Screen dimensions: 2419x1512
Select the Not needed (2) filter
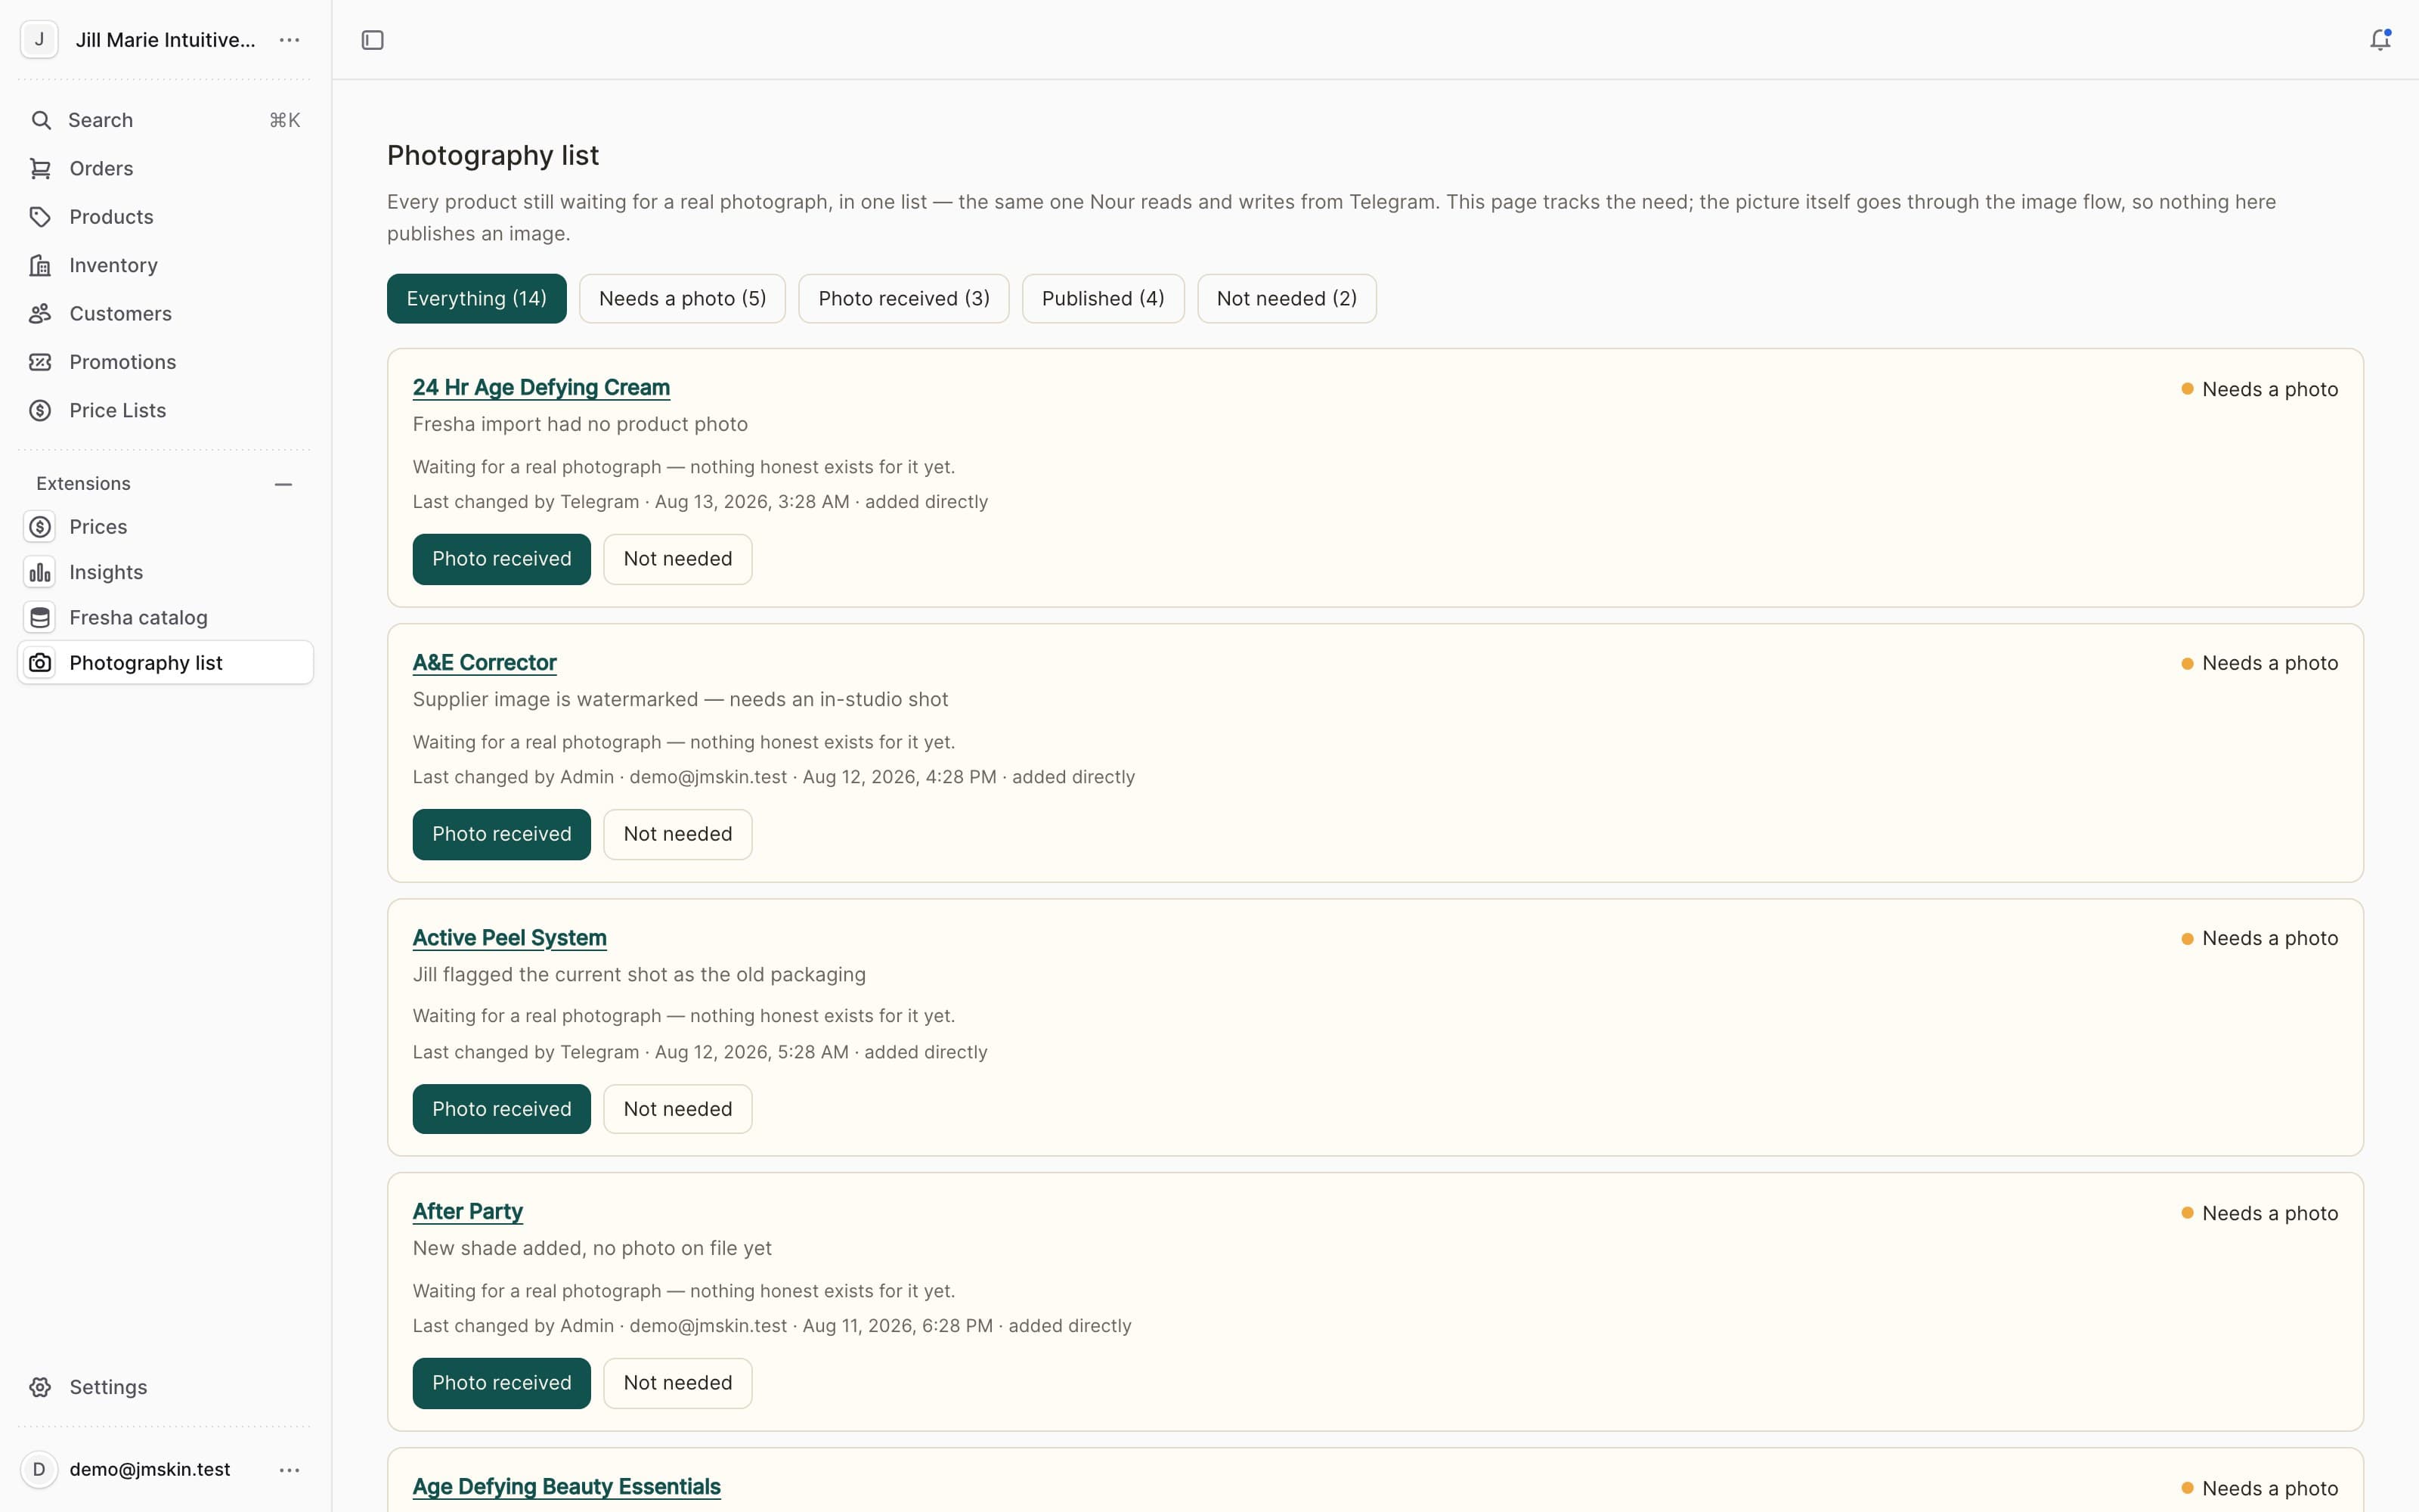point(1287,299)
